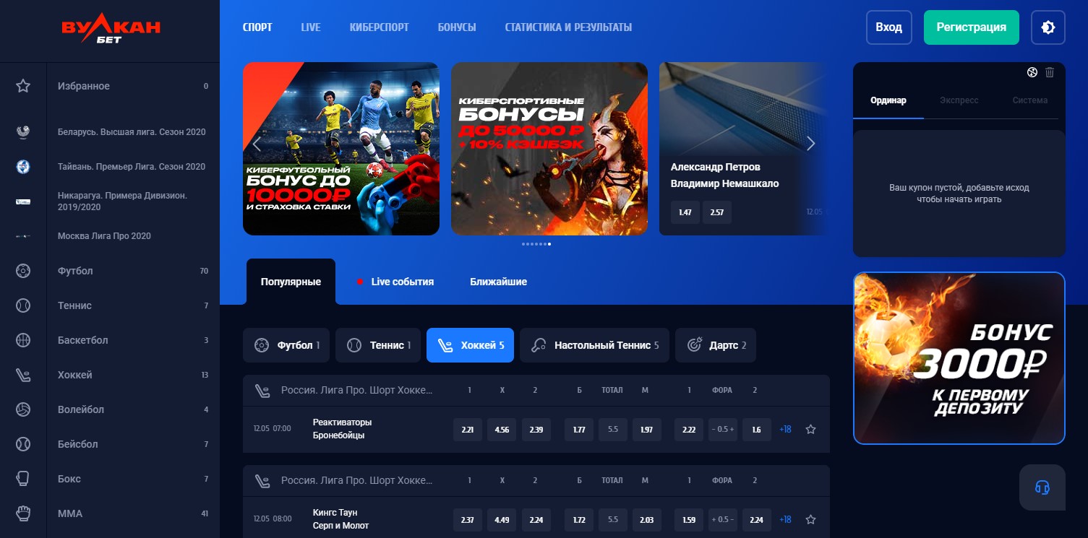The height and width of the screenshot is (538, 1088).
Task: Click the Вход login button
Action: (888, 27)
